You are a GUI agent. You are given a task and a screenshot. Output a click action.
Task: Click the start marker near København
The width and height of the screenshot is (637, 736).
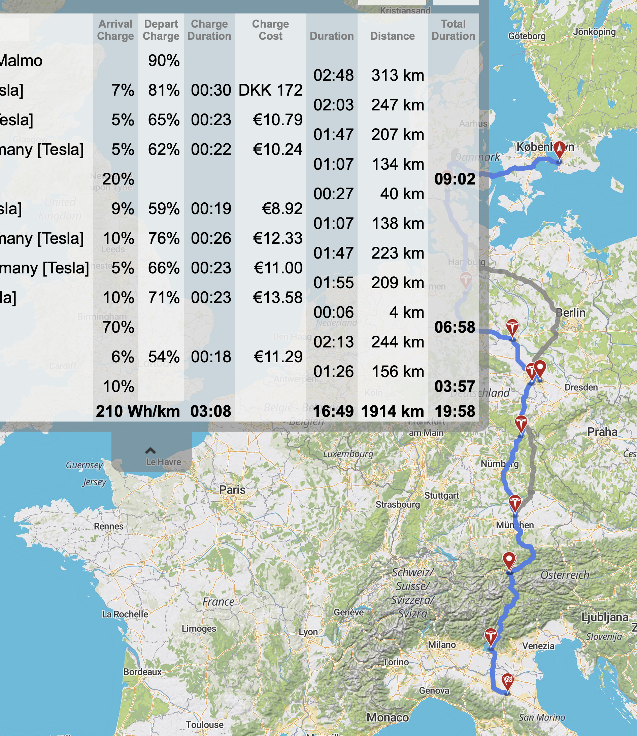tap(559, 152)
